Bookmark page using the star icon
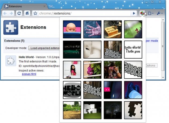The image size is (169, 123). 35,13
